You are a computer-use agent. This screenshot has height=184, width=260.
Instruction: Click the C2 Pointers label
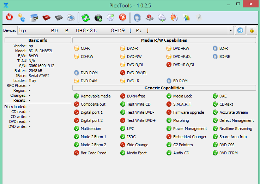pyautogui.click(x=183, y=145)
